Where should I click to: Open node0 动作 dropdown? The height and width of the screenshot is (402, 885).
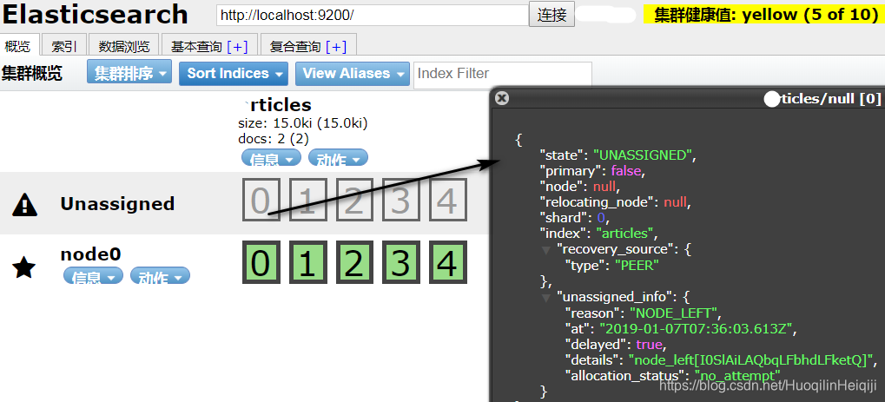(160, 275)
